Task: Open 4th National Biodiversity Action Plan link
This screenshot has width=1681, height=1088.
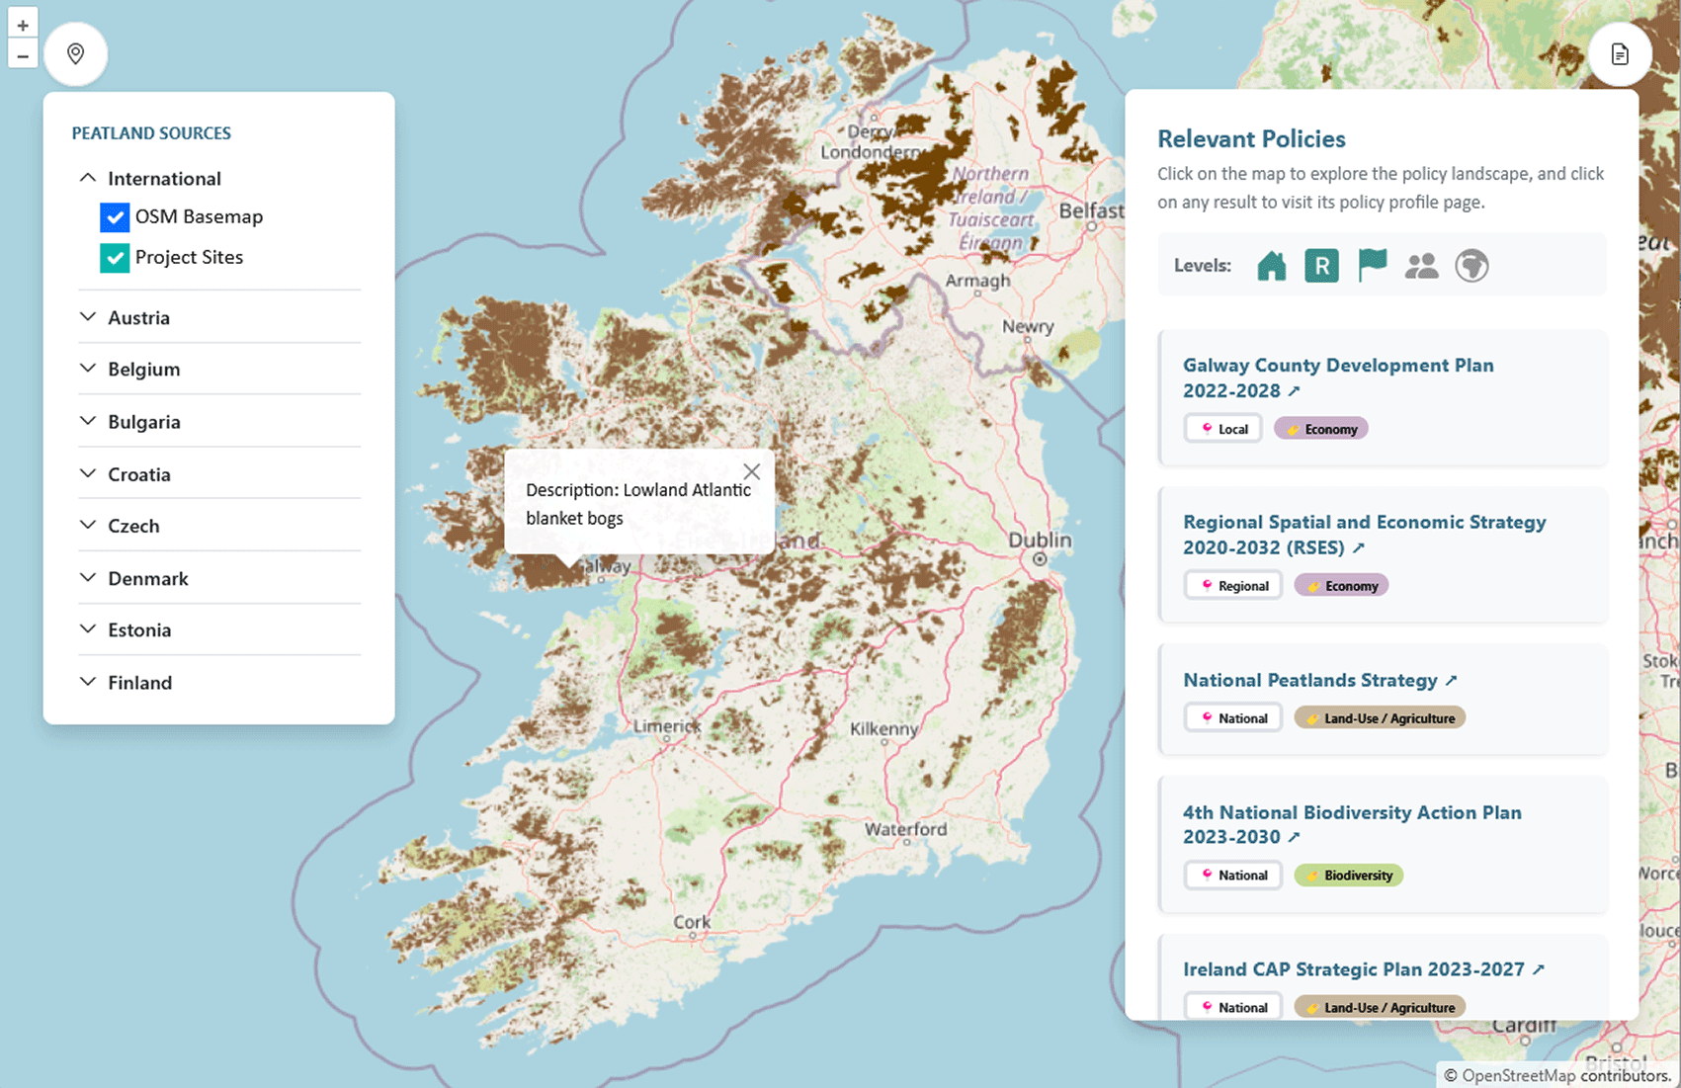Action: 1352,824
